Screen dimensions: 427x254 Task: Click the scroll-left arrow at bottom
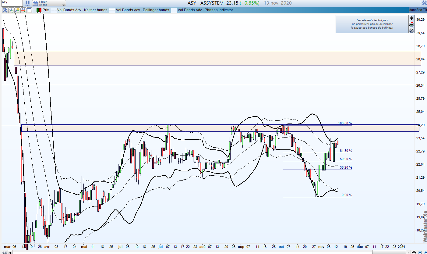(x=10, y=252)
